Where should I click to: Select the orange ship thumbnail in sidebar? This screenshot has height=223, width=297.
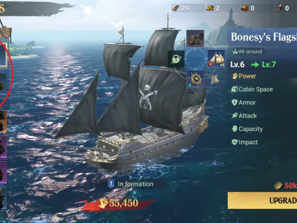tap(3, 121)
